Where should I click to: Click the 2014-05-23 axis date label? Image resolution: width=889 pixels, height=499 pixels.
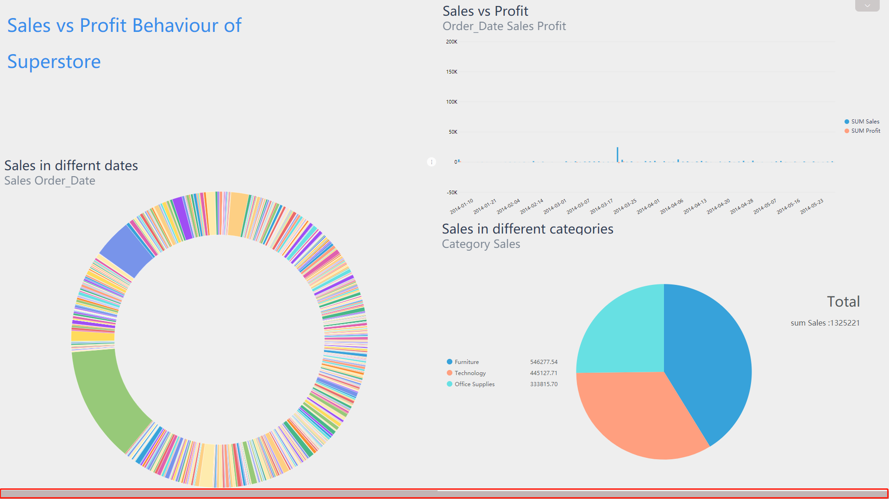812,206
